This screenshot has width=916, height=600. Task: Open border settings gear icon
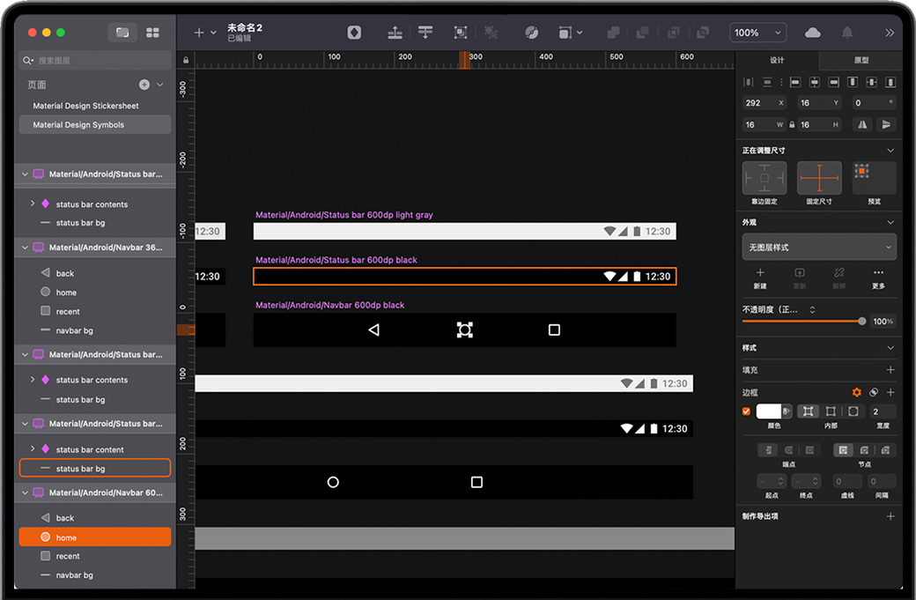[856, 392]
